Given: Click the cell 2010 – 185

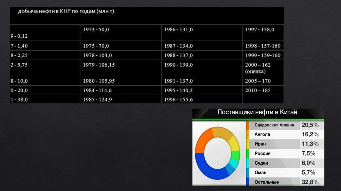Looking at the screenshot, I should (x=258, y=90).
